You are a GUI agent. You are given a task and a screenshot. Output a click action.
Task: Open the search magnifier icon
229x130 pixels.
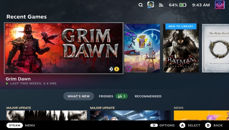[x=140, y=5]
